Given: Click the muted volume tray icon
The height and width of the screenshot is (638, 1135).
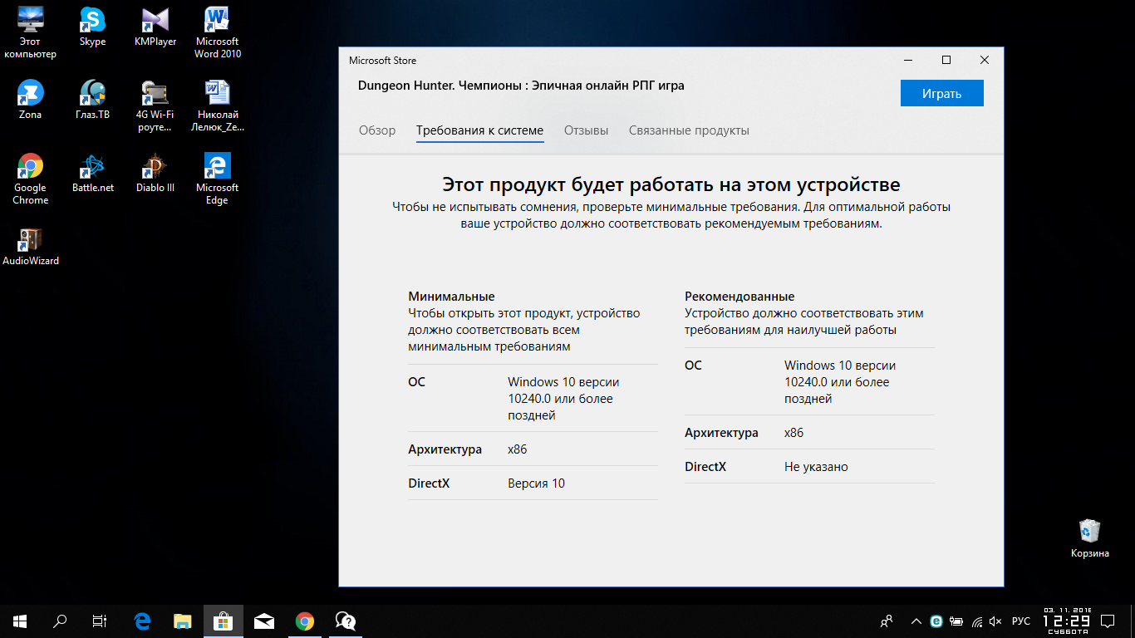Looking at the screenshot, I should (x=996, y=621).
